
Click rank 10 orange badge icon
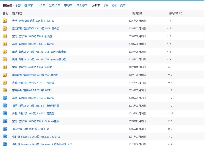coord(5,90)
